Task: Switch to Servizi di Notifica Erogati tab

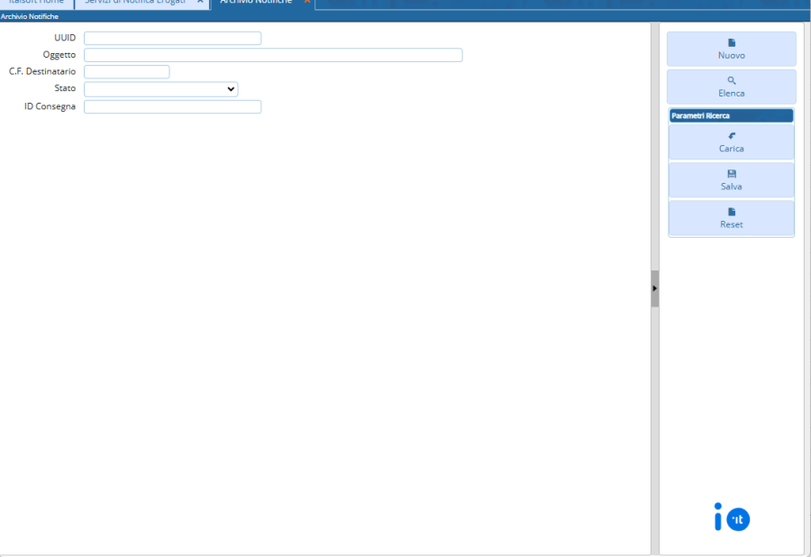Action: coord(135,3)
